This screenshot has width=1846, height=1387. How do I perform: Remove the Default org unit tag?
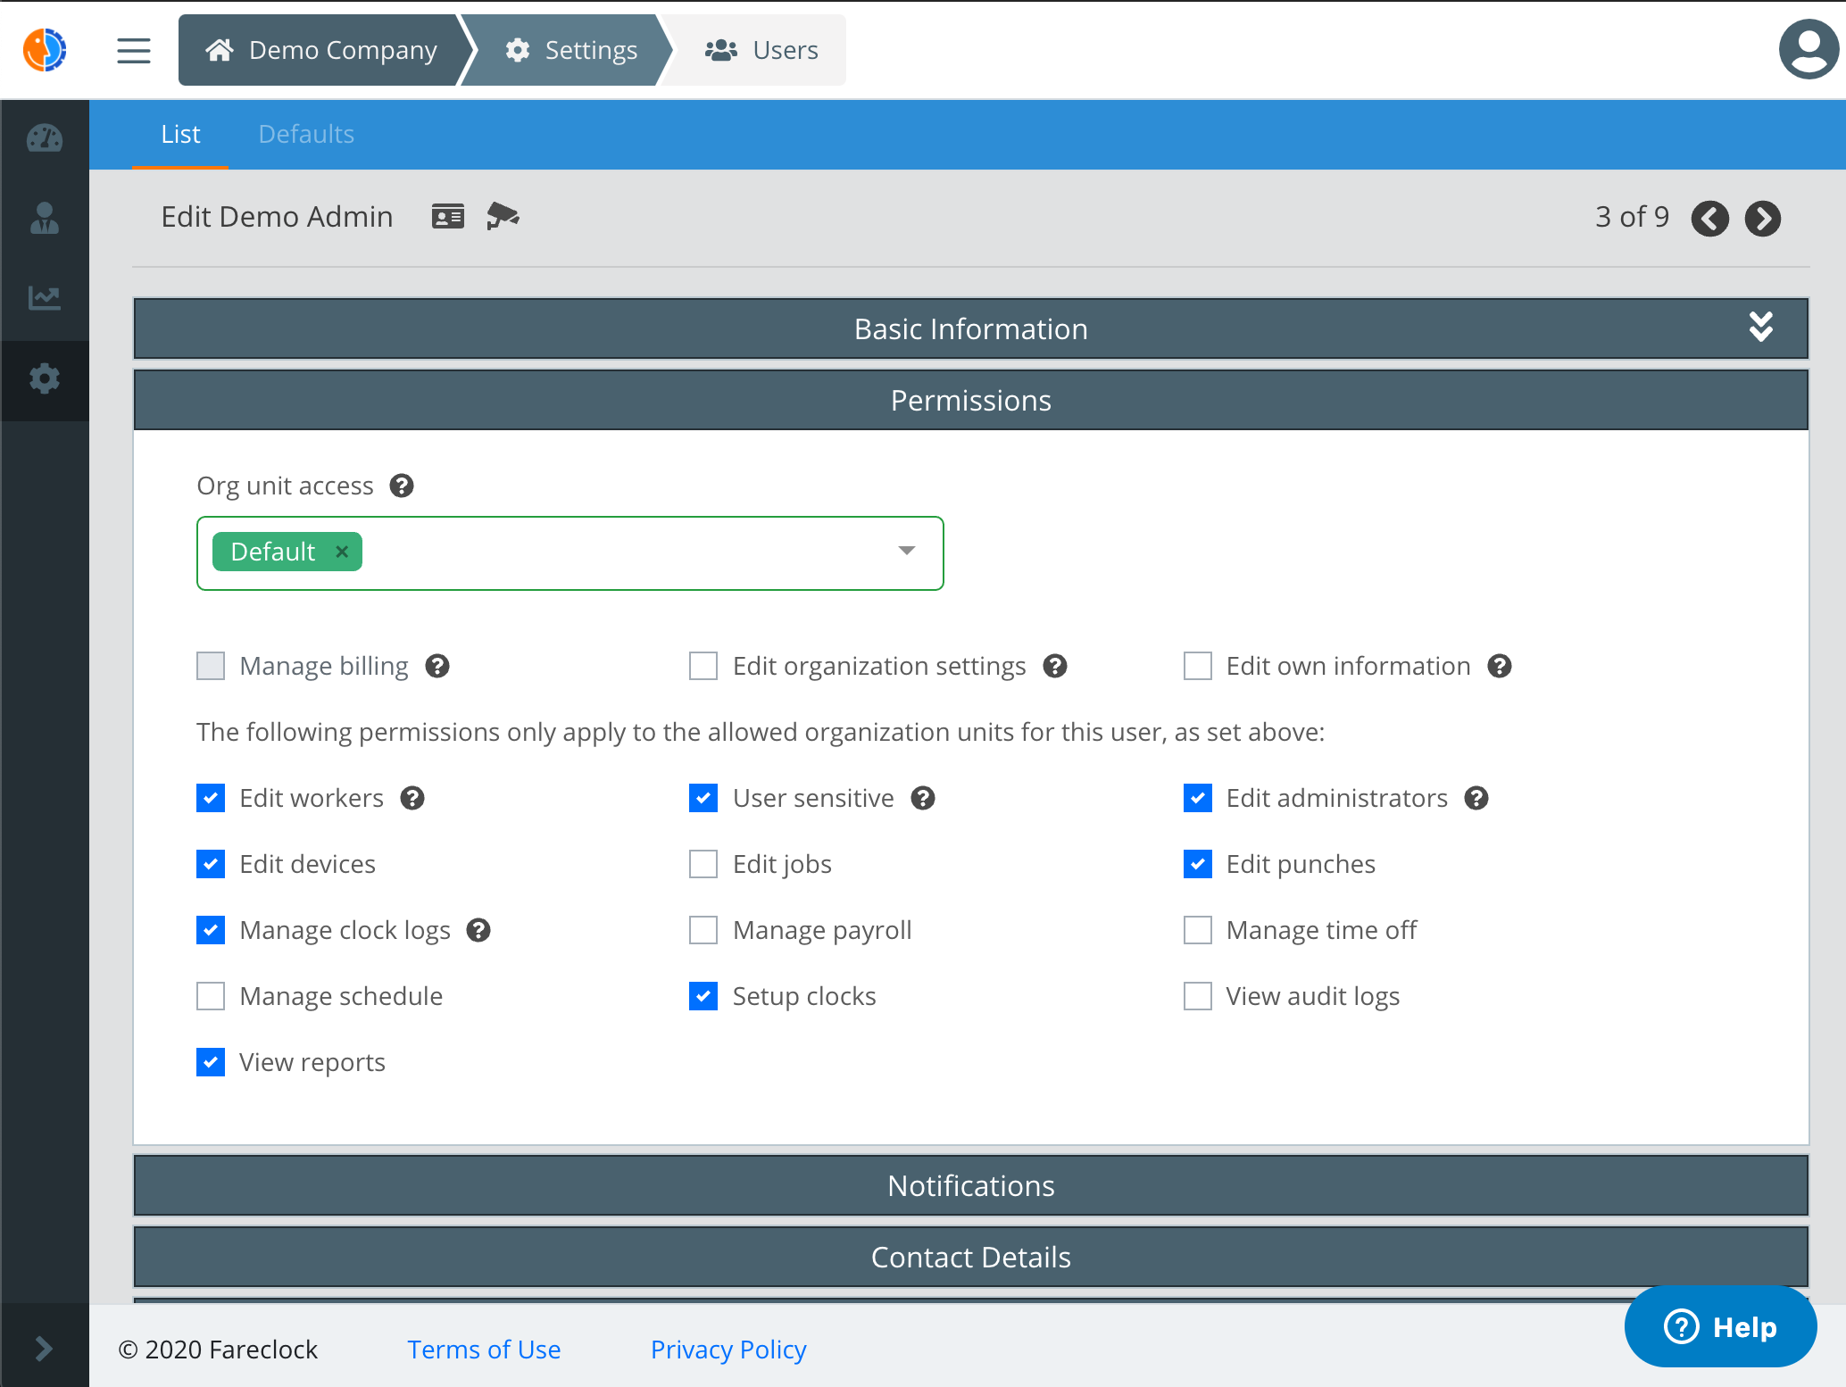(x=342, y=552)
